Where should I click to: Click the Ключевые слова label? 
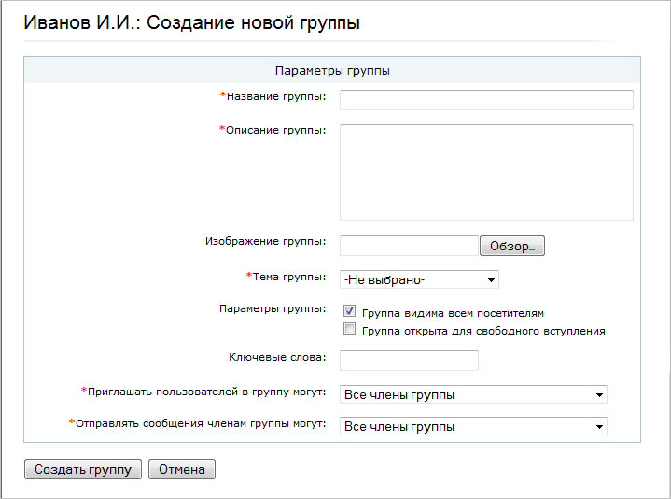pyautogui.click(x=277, y=357)
